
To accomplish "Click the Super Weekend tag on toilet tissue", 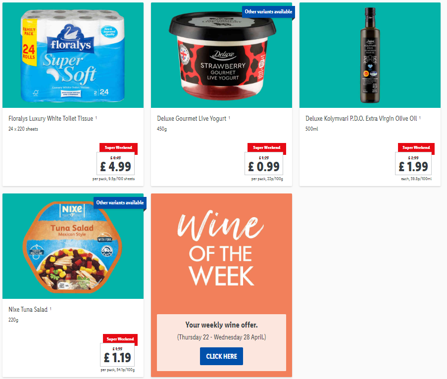I will [118, 147].
